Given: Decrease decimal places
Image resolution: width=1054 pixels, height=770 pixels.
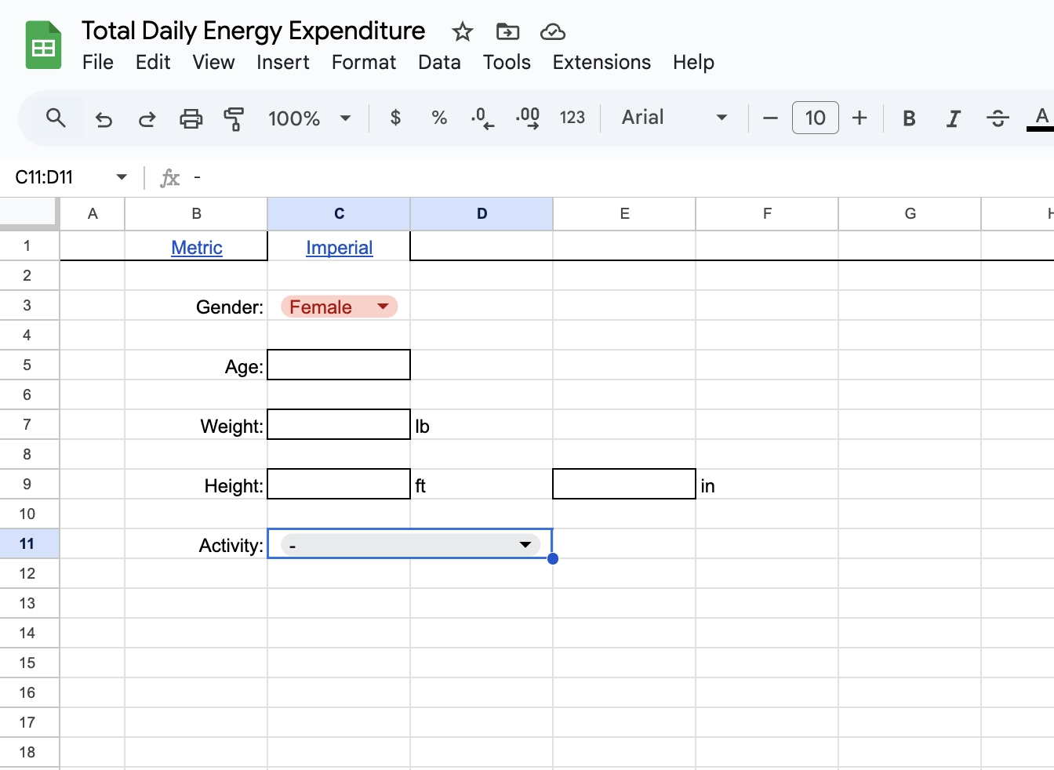Looking at the screenshot, I should pyautogui.click(x=482, y=118).
